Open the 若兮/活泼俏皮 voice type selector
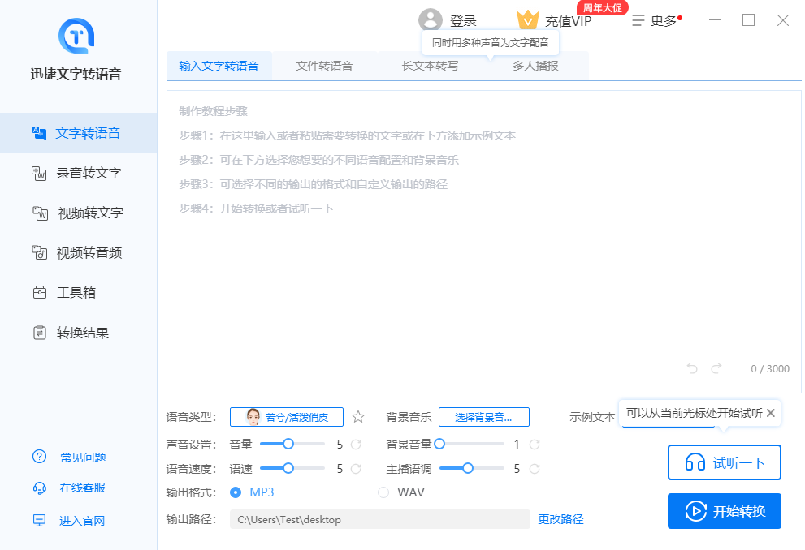 pos(287,417)
